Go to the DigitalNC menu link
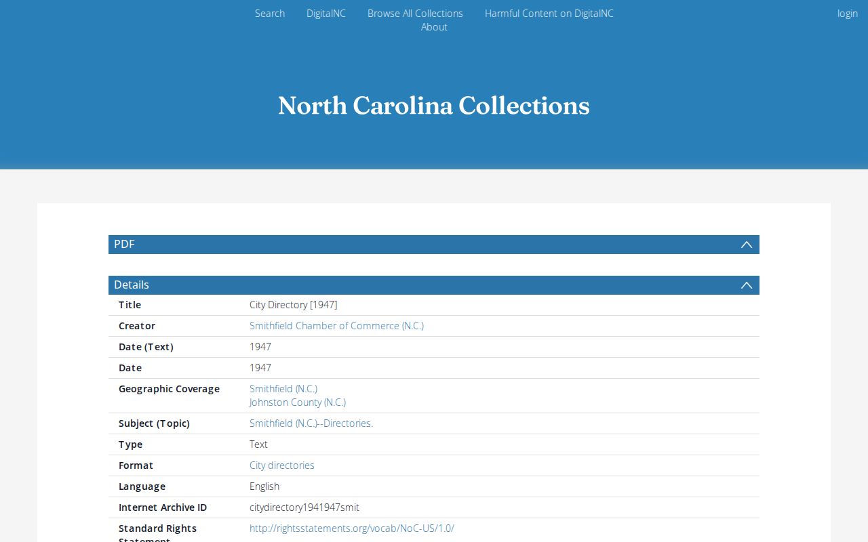Image resolution: width=868 pixels, height=542 pixels. (326, 14)
